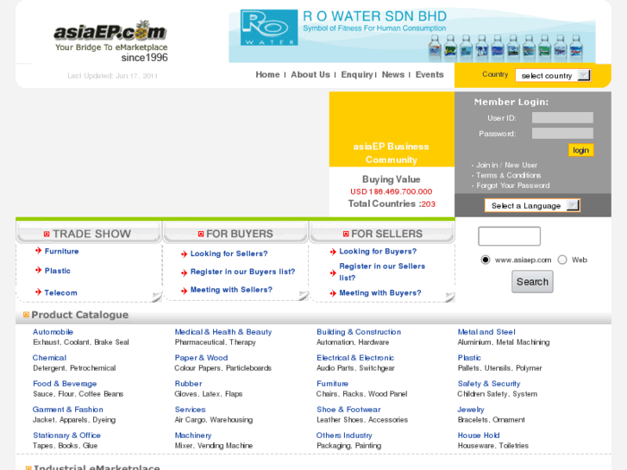The width and height of the screenshot is (627, 470).
Task: Open Register in our Sellers list link
Action: 382,272
